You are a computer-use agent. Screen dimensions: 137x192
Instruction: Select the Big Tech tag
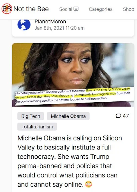tap(31, 116)
